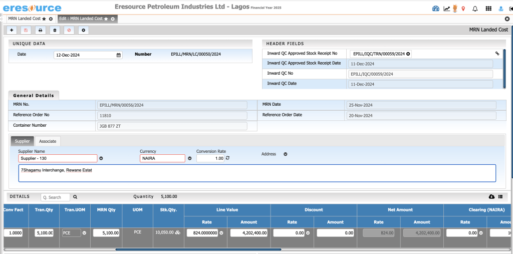This screenshot has height=254, width=513.
Task: Click the cloud download icon in Details
Action: (x=491, y=197)
